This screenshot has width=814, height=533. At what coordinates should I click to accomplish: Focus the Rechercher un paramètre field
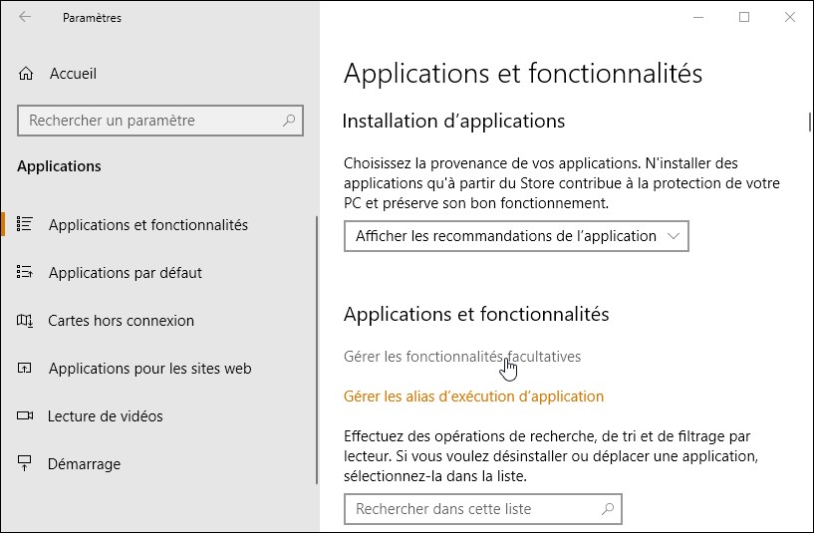click(149, 121)
